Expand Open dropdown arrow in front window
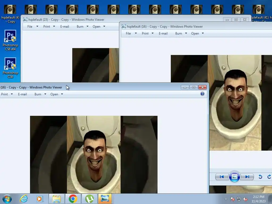Viewport: 272px width, 204px height. 62,94
